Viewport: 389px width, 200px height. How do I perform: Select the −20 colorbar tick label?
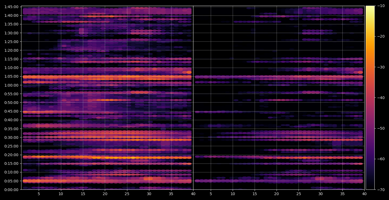tap(381, 37)
